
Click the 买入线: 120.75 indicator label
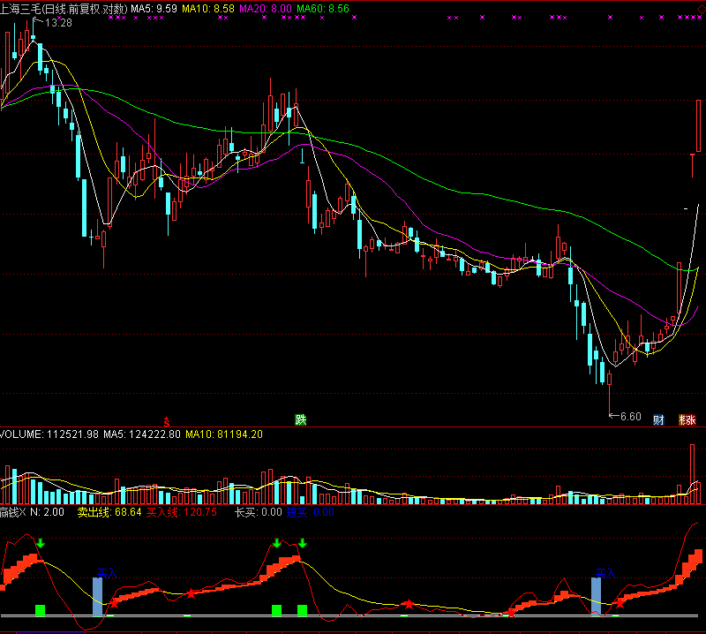click(x=182, y=512)
